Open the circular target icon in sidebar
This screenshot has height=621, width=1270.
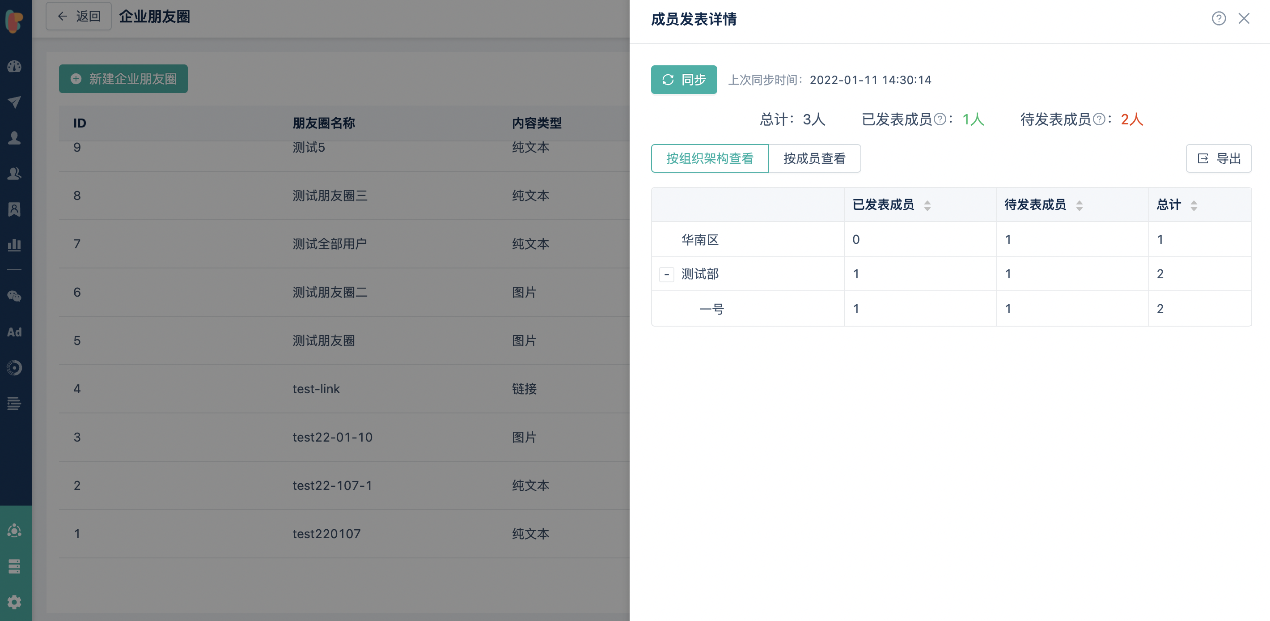tap(14, 368)
